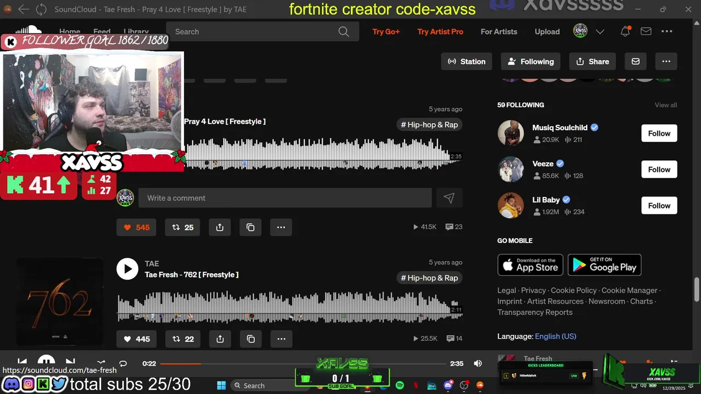Open Lil Baby's profile name
Viewport: 701px width, 394px height.
[x=546, y=200]
